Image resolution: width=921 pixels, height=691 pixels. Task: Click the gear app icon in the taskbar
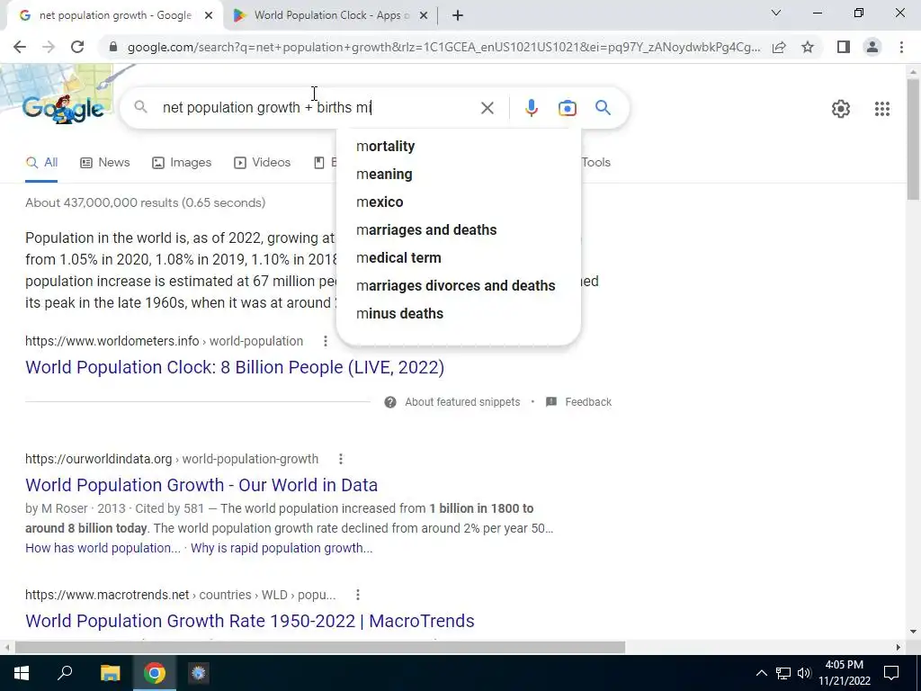pos(199,673)
